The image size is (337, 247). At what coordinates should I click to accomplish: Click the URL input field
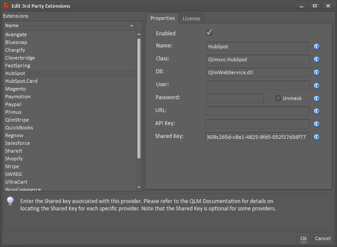(x=257, y=111)
